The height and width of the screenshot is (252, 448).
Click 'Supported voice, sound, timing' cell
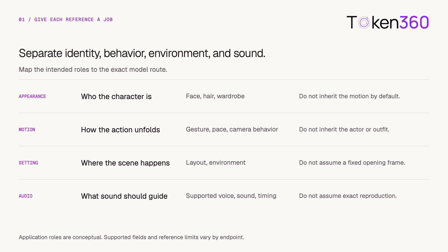[231, 196]
